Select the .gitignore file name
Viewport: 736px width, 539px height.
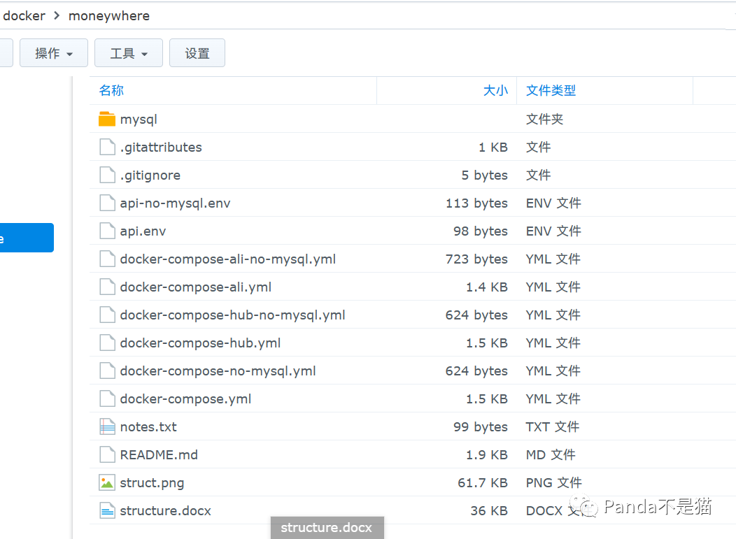150,175
